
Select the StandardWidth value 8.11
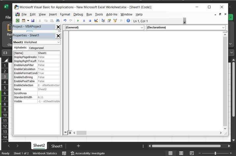(x=49, y=97)
